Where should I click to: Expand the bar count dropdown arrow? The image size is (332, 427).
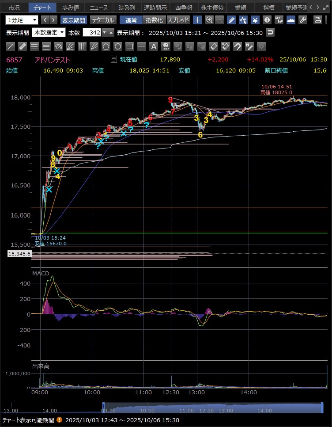104,32
